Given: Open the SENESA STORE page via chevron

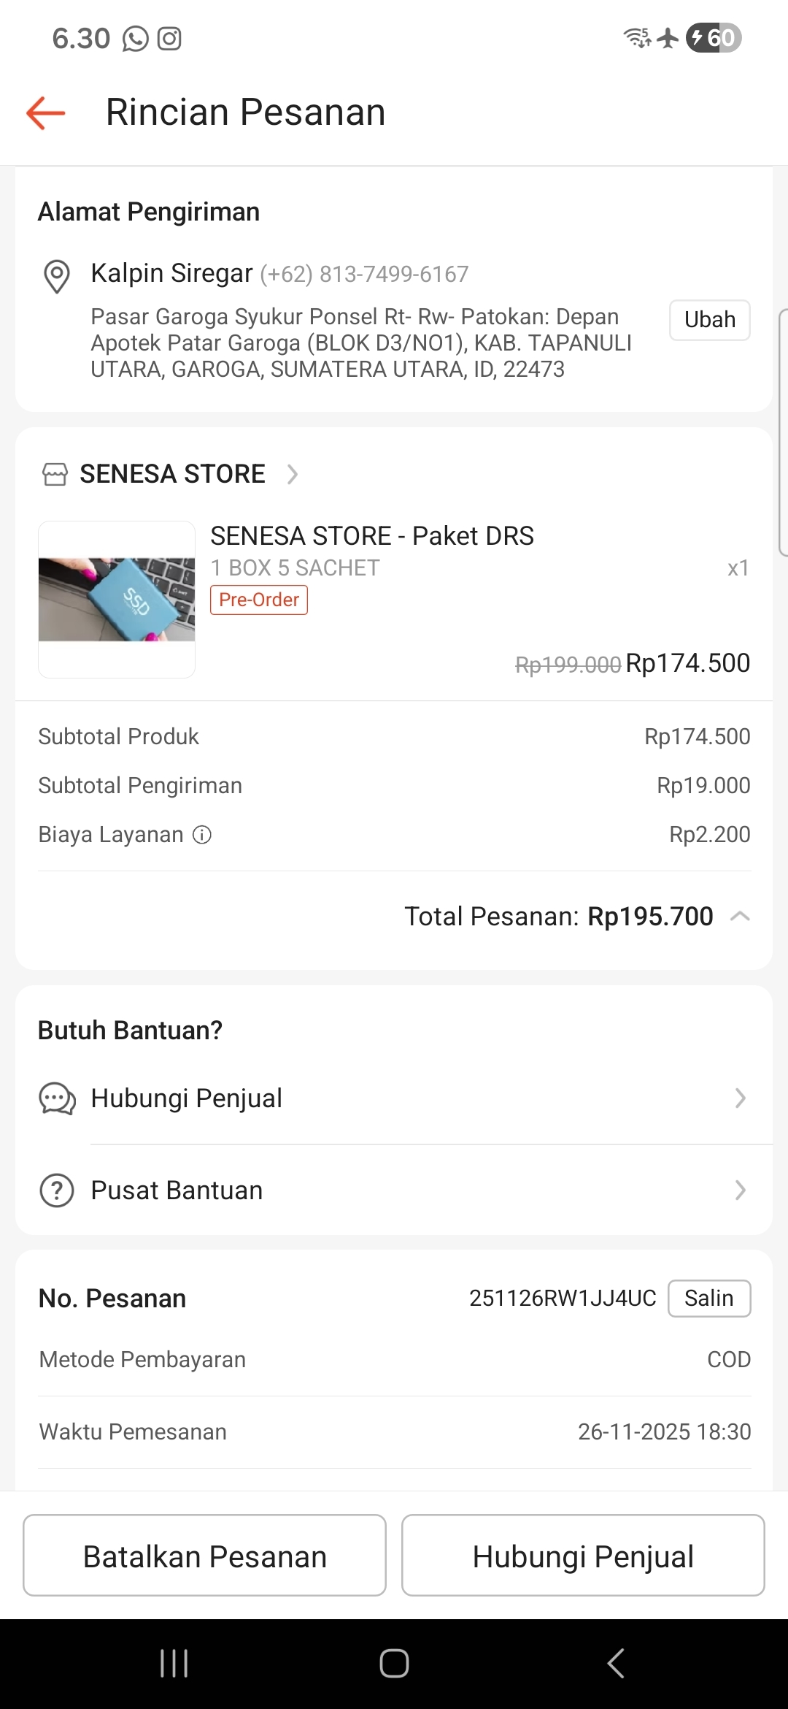Looking at the screenshot, I should [x=293, y=474].
